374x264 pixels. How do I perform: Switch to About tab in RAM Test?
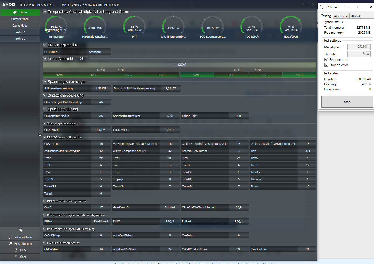tap(356, 16)
